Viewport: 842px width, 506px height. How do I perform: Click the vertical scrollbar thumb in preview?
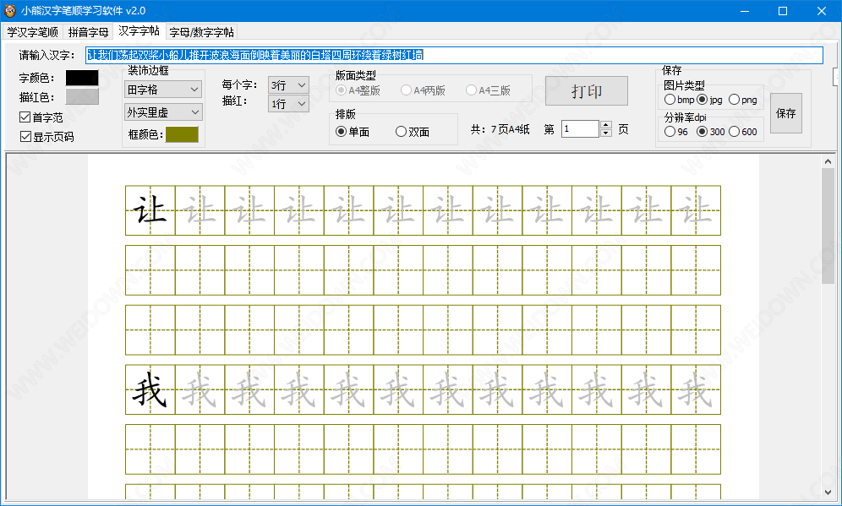[828, 226]
